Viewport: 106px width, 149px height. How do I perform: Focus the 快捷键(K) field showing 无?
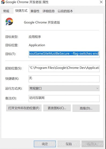[x=64, y=79]
